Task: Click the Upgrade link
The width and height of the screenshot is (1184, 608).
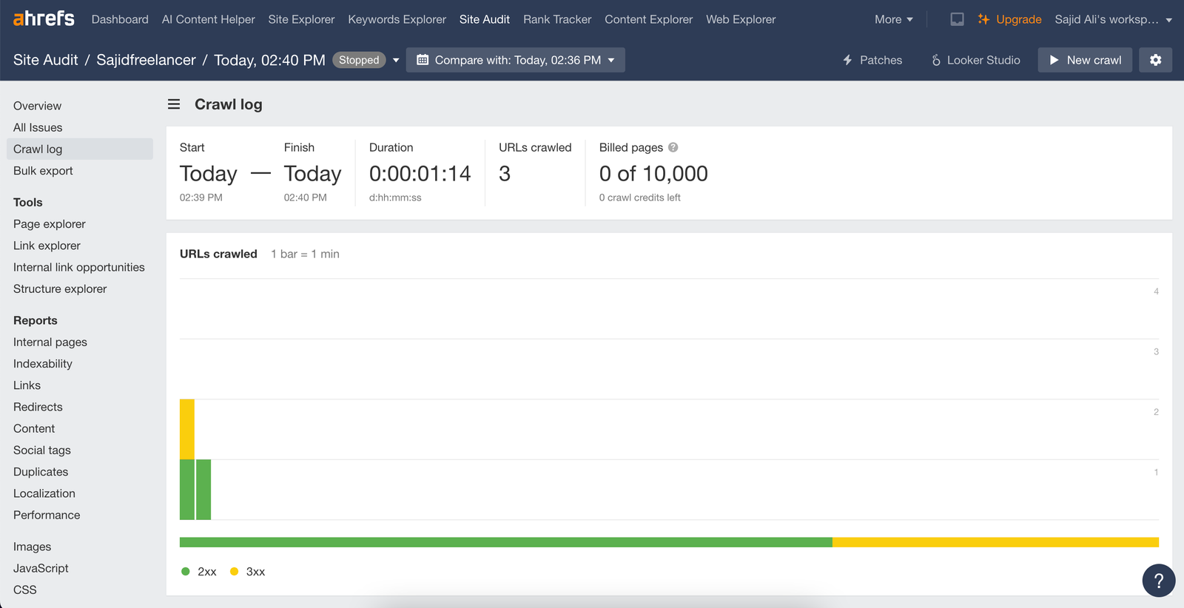Action: pos(1009,19)
